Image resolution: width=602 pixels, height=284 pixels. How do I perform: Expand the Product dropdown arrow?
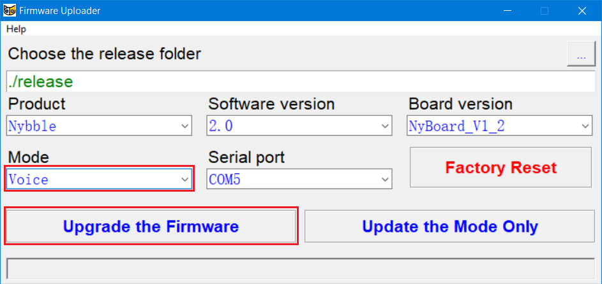point(184,126)
